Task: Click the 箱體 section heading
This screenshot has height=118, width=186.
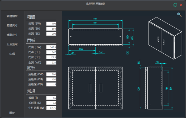Action: pyautogui.click(x=31, y=17)
